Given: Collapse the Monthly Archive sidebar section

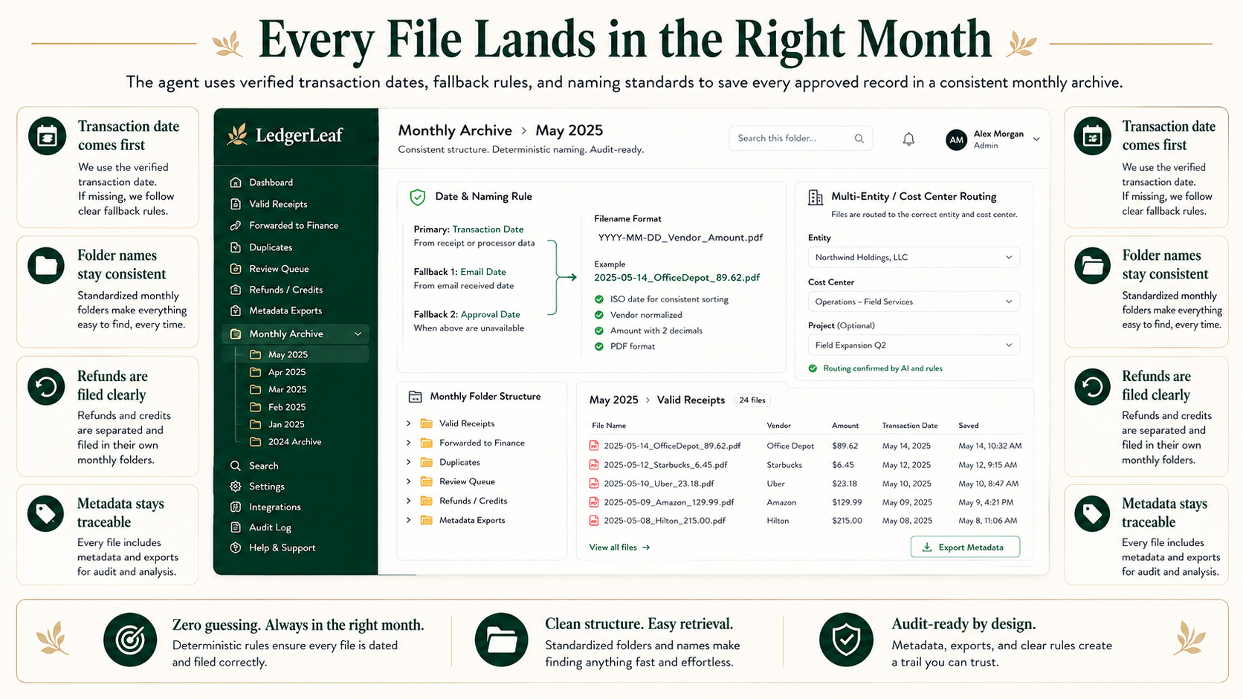Looking at the screenshot, I should tap(358, 334).
